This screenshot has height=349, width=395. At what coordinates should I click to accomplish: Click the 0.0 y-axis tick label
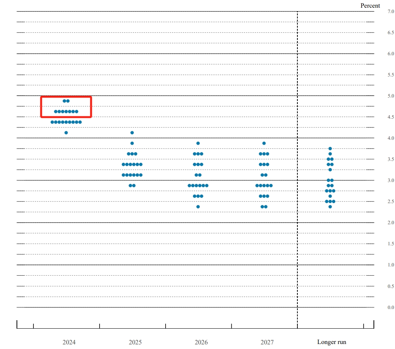tap(390, 307)
